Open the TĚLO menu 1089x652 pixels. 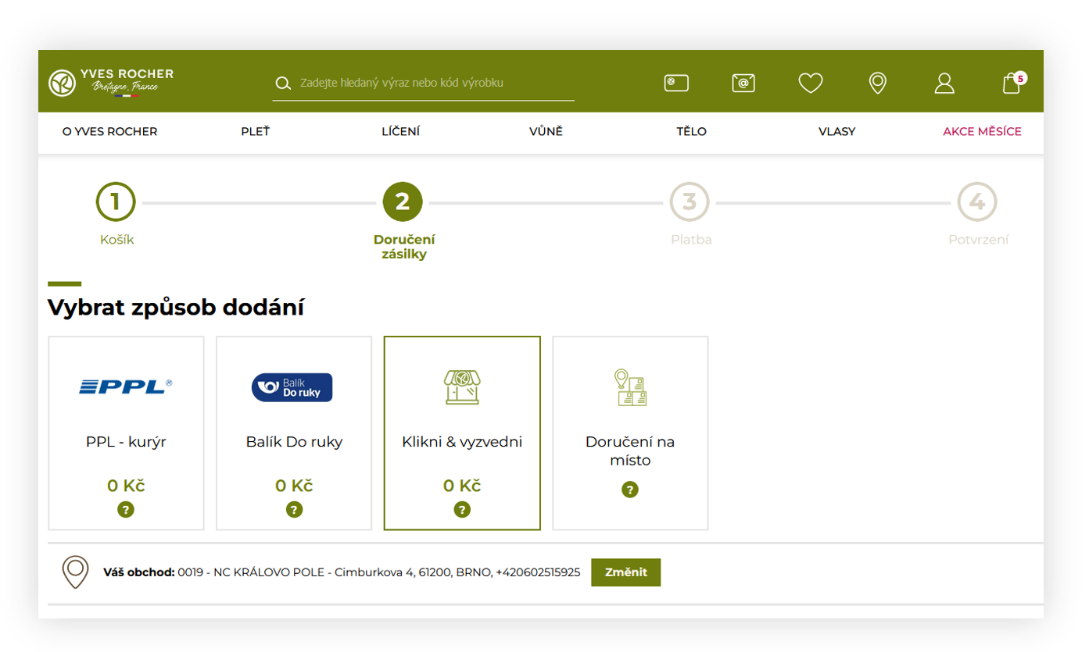click(x=691, y=131)
